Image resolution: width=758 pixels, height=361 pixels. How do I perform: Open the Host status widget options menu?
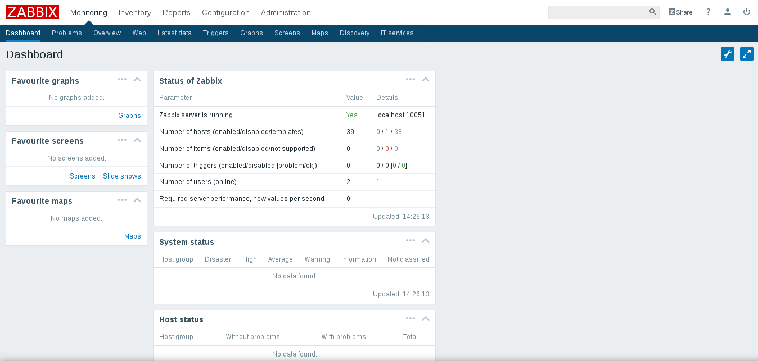(x=410, y=318)
